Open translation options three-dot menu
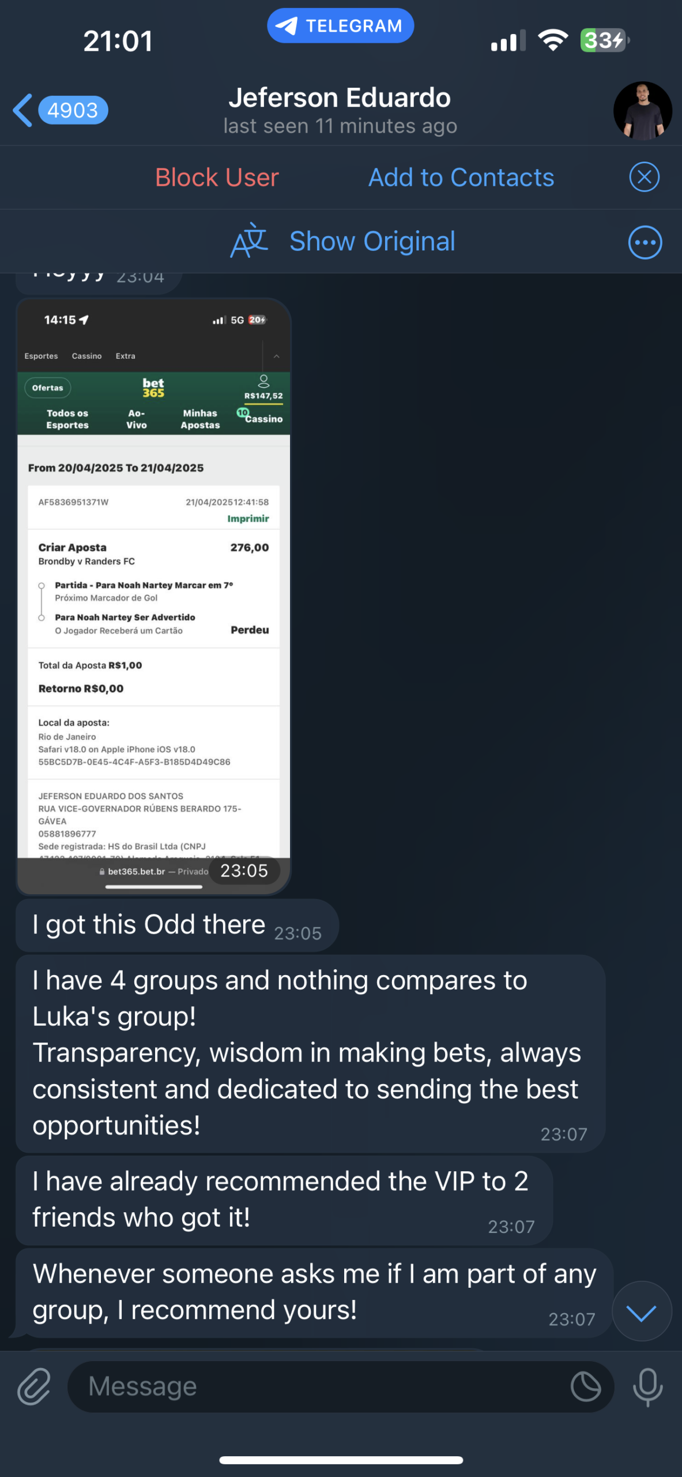The width and height of the screenshot is (682, 1477). pos(645,242)
